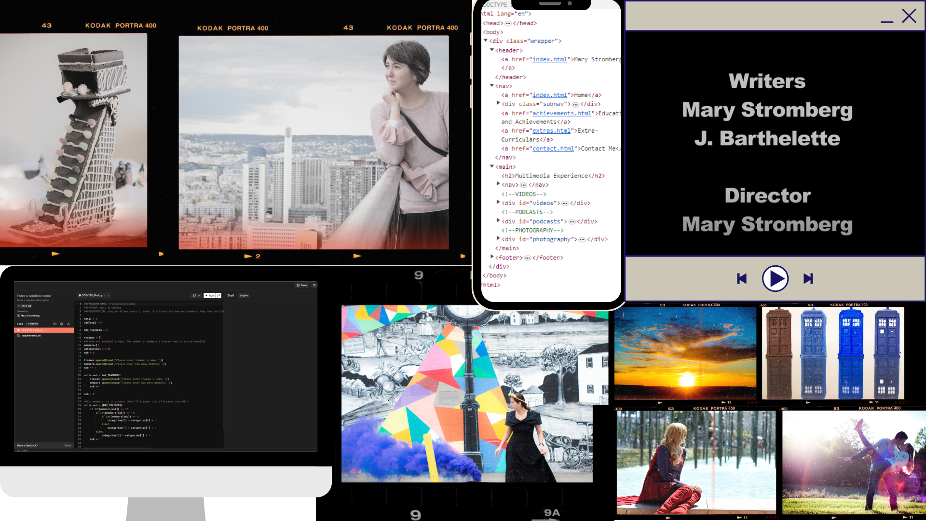Viewport: 926px width, 521px height.
Task: Expand the div id podcasts node
Action: [x=498, y=220]
